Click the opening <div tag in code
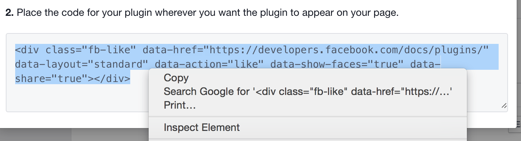 tap(27, 50)
